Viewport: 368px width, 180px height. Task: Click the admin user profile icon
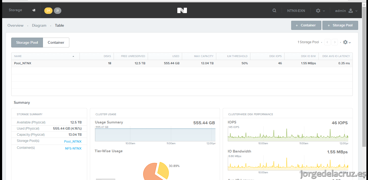(351, 11)
